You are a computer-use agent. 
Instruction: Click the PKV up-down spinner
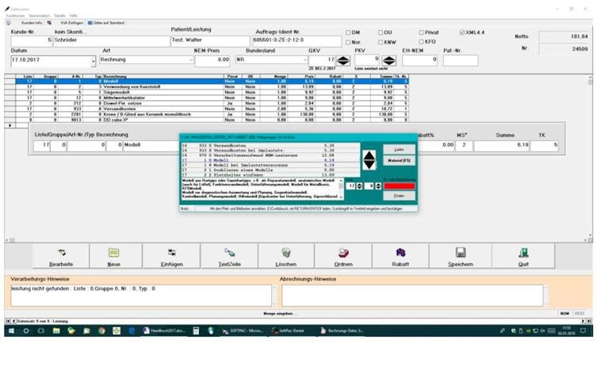coord(388,60)
